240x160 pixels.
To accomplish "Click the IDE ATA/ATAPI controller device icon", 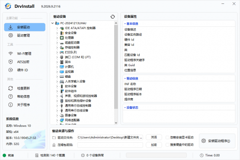I will [x=62, y=28].
